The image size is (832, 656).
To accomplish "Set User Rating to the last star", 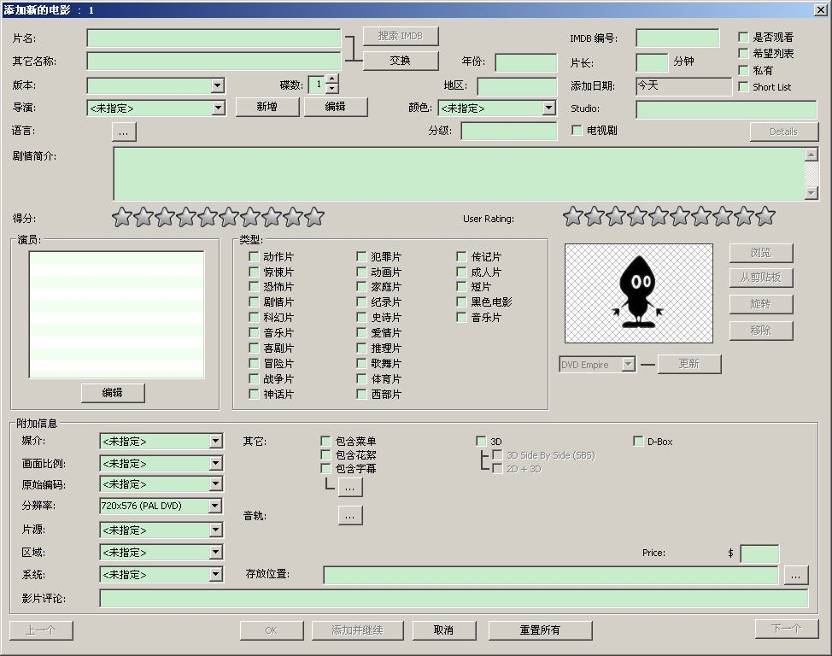I will point(765,216).
